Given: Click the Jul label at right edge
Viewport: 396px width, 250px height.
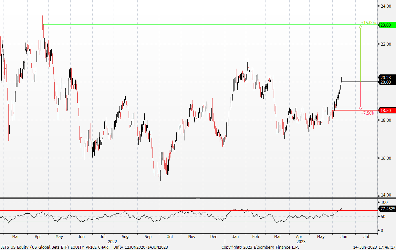Looking at the screenshot, I should 366,236.
